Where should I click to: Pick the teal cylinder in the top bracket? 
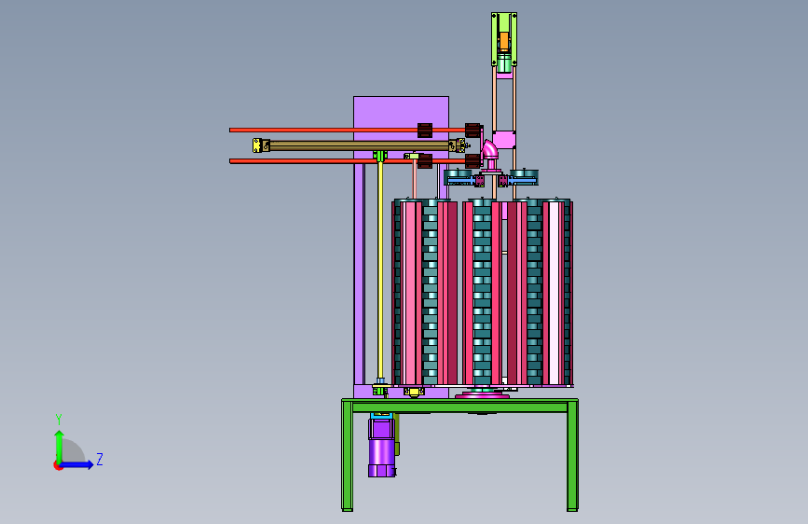pos(504,62)
